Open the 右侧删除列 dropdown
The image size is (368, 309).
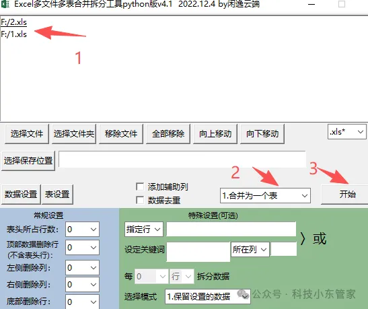pos(82,284)
